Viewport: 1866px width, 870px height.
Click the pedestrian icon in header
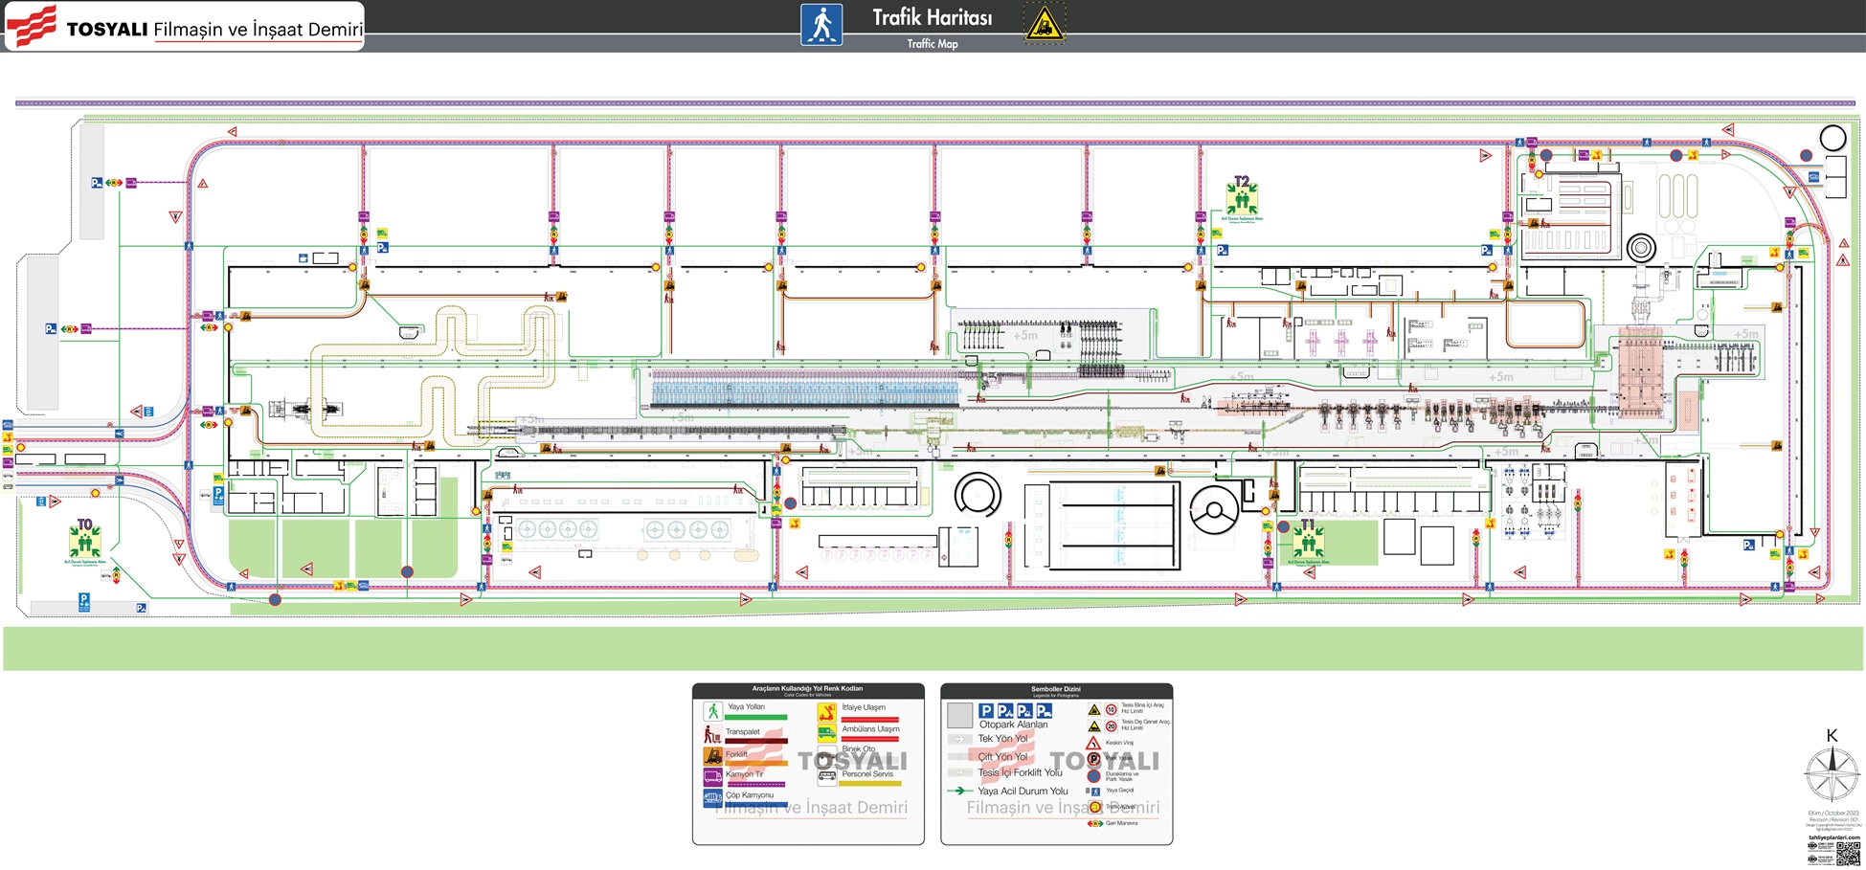click(821, 25)
